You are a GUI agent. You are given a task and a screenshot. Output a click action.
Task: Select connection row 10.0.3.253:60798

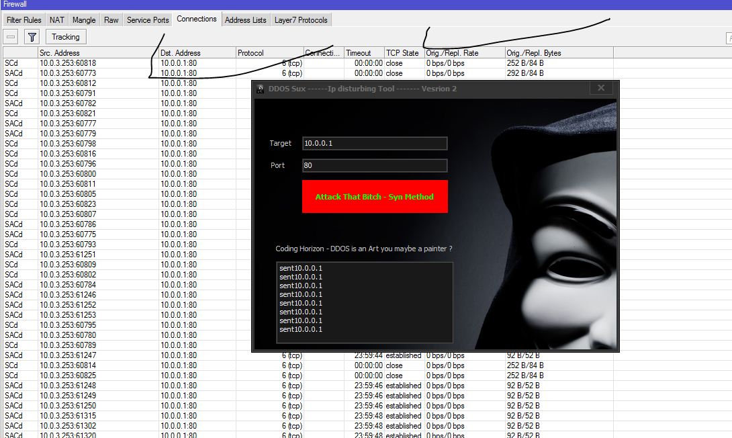(127, 144)
